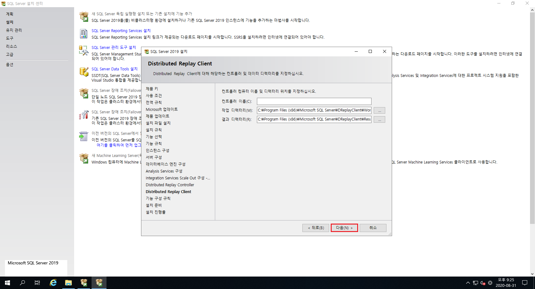
Task: Maximize the SQL Server 2019 설치 dialog
Action: [x=370, y=51]
